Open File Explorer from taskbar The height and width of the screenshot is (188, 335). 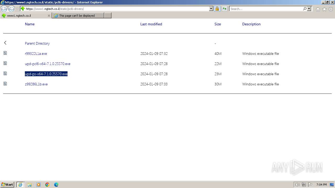click(30, 185)
